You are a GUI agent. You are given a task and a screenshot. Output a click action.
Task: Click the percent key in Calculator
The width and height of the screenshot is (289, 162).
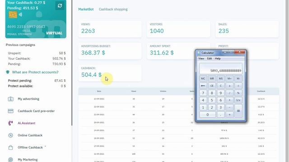(x=238, y=93)
